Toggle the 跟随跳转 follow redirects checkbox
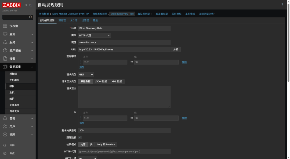The height and width of the screenshot is (159, 290). point(80,137)
